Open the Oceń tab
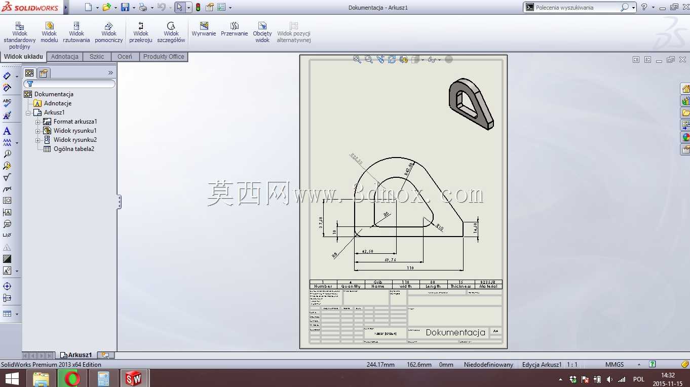Viewport: 690px width, 387px height. point(125,57)
